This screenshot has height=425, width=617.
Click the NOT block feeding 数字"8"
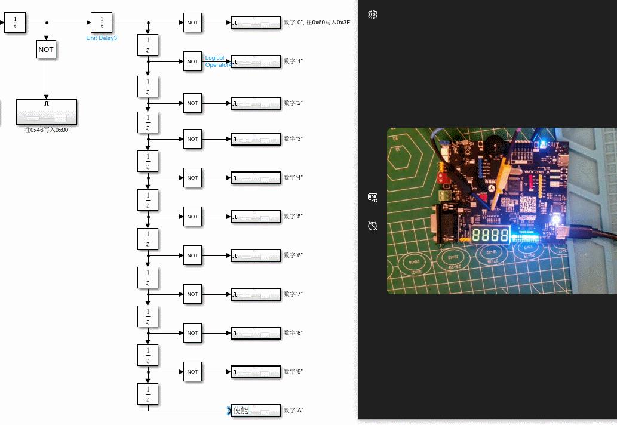click(x=192, y=333)
